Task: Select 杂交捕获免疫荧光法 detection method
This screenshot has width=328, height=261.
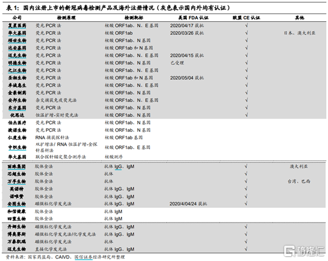Action: pos(56,100)
